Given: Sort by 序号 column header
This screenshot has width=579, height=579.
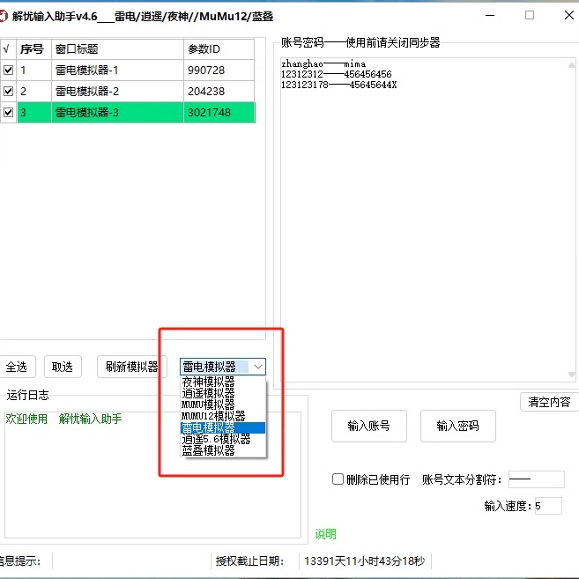Looking at the screenshot, I should [x=34, y=48].
